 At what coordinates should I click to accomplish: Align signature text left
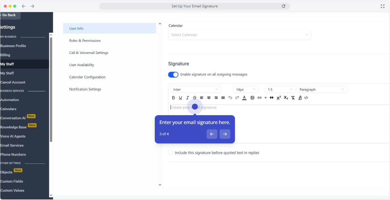coord(202,98)
